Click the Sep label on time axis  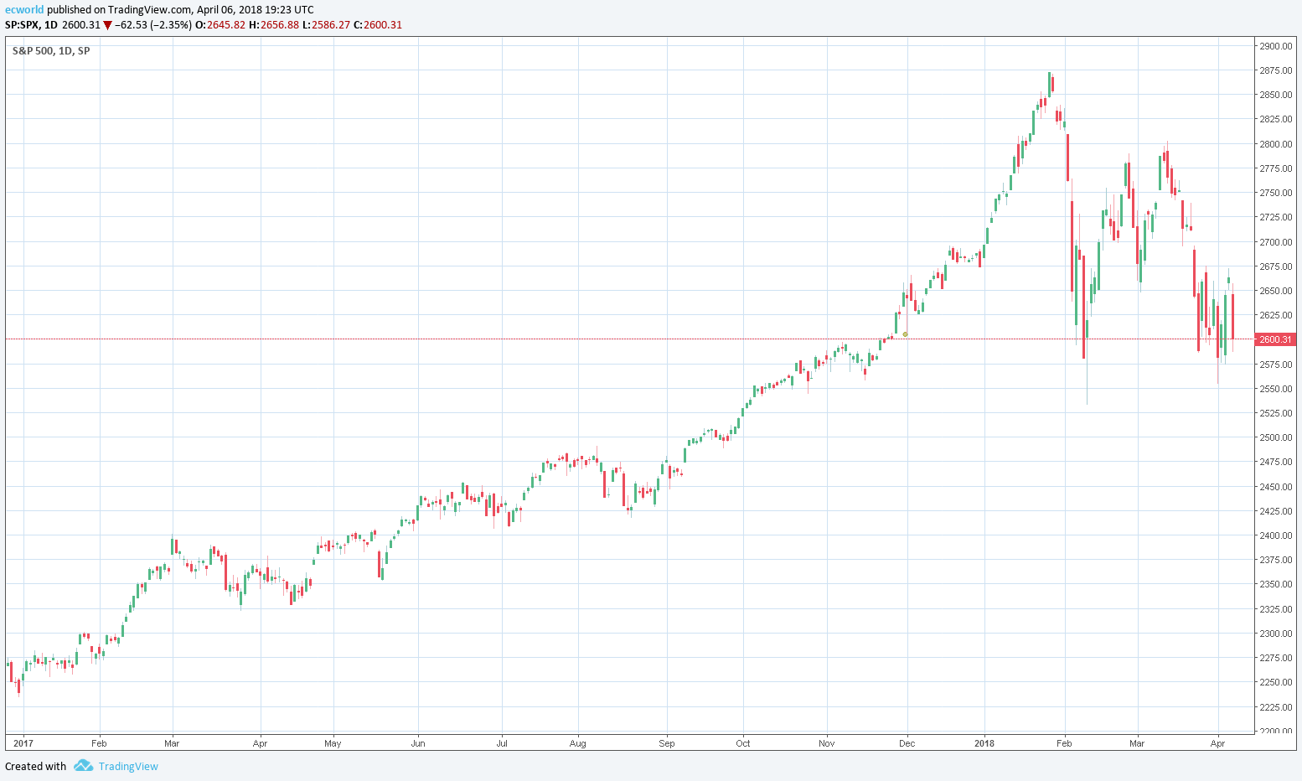click(x=667, y=743)
